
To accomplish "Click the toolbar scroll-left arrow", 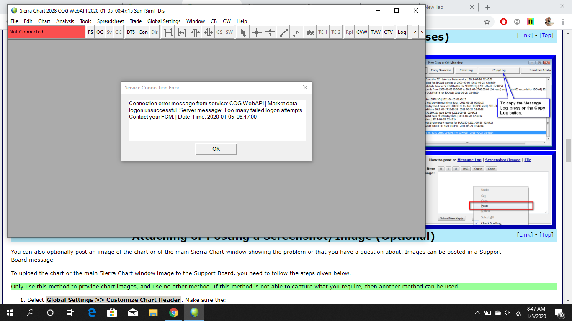I will (x=415, y=32).
